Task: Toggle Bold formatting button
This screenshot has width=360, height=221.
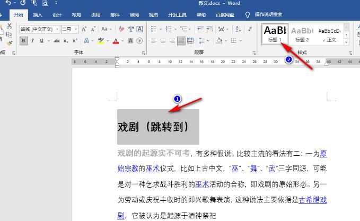Action: [x=24, y=41]
